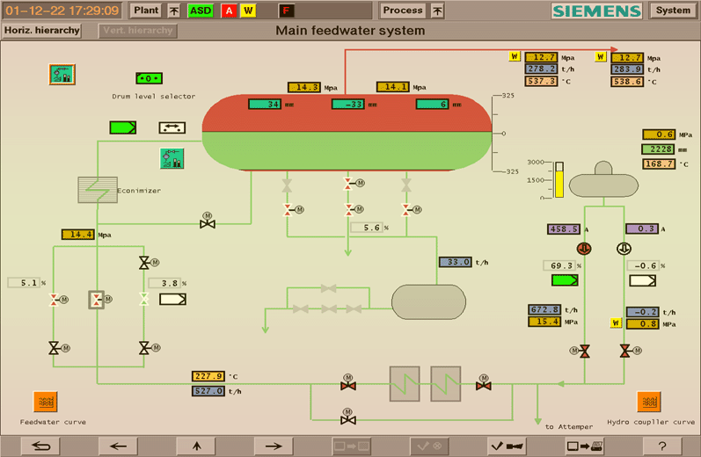701x457 pixels.
Task: Click the return arrow button in bottom toolbar
Action: [40, 446]
